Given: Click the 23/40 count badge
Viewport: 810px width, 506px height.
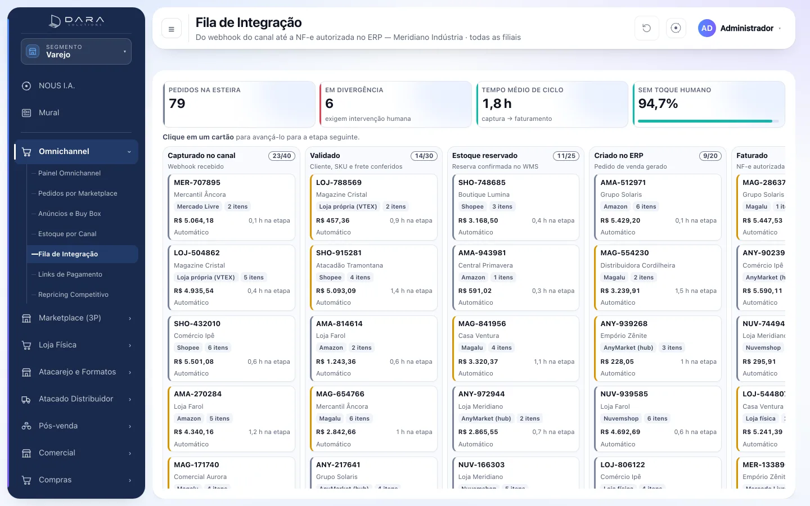Looking at the screenshot, I should [282, 156].
